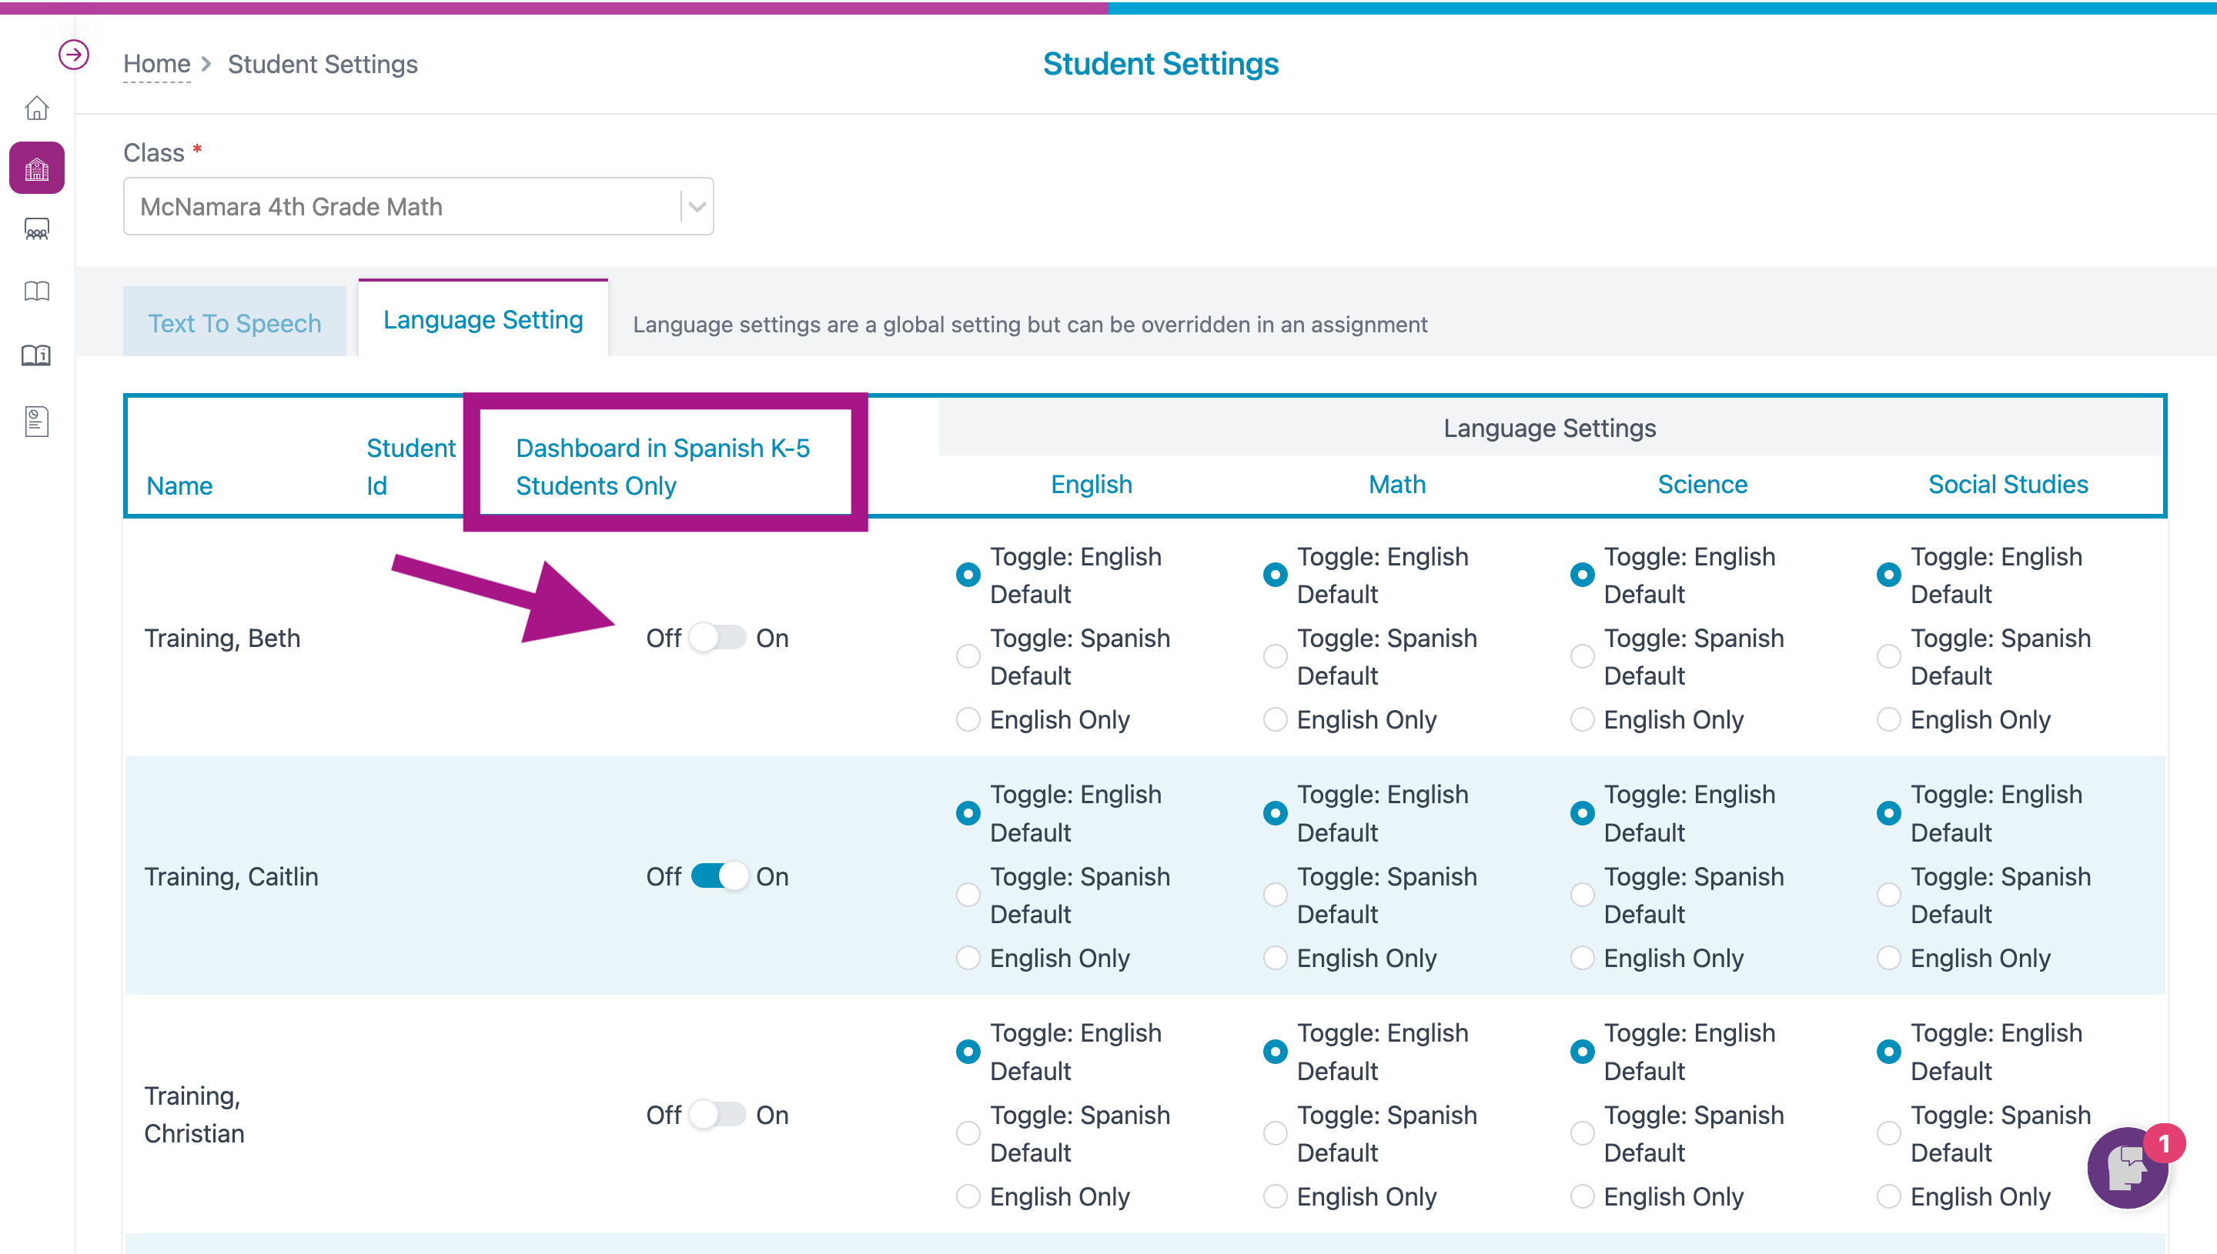The image size is (2217, 1254).
Task: Sort table by Name column header
Action: coord(179,485)
